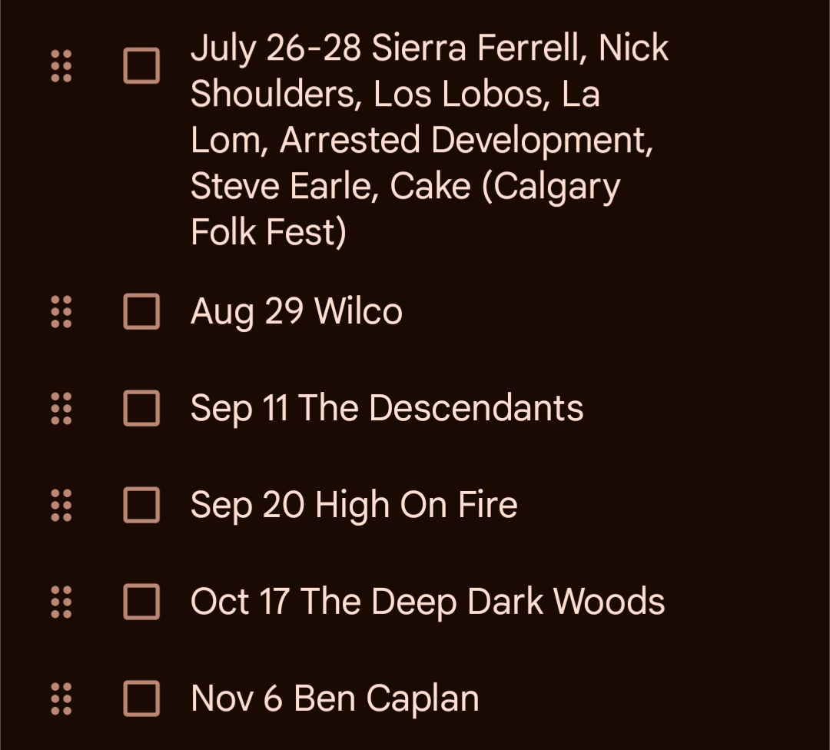This screenshot has height=750, width=830.
Task: Place cursor on 'Arrested Development' text
Action: tap(466, 141)
